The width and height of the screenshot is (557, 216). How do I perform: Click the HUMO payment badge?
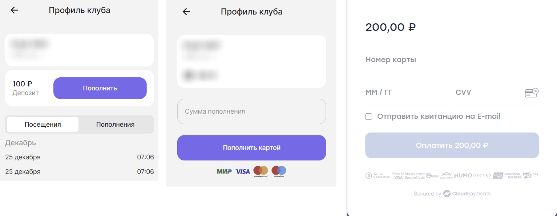[463, 175]
